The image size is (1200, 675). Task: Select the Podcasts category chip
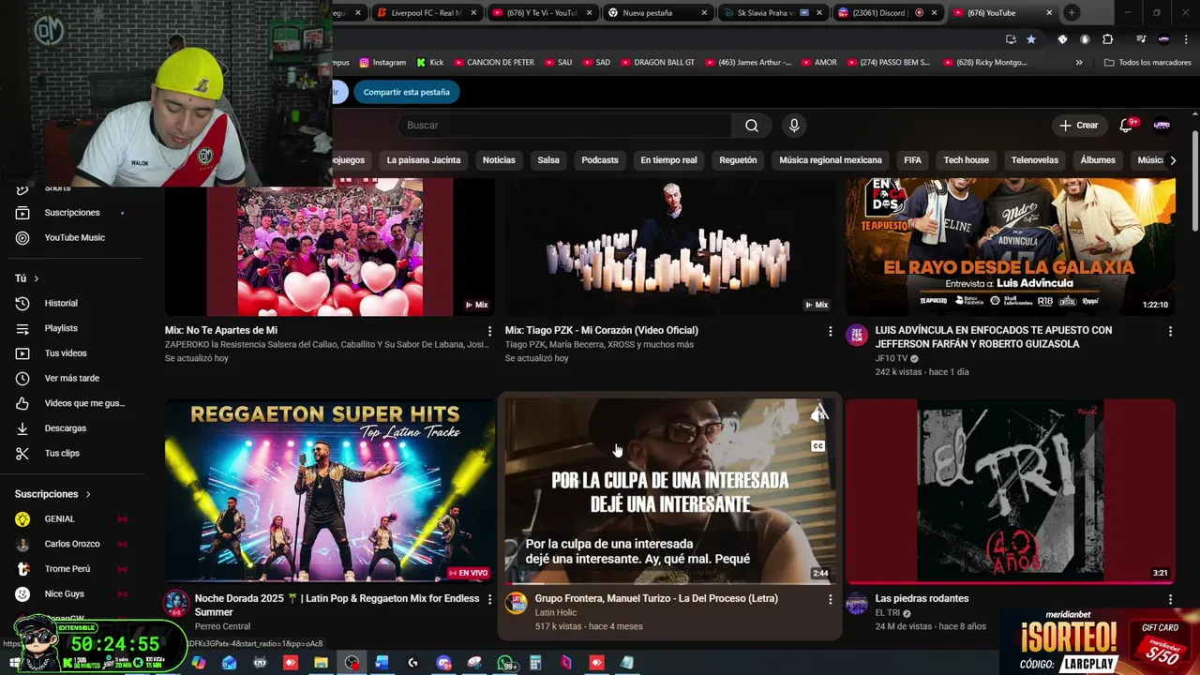coord(600,160)
